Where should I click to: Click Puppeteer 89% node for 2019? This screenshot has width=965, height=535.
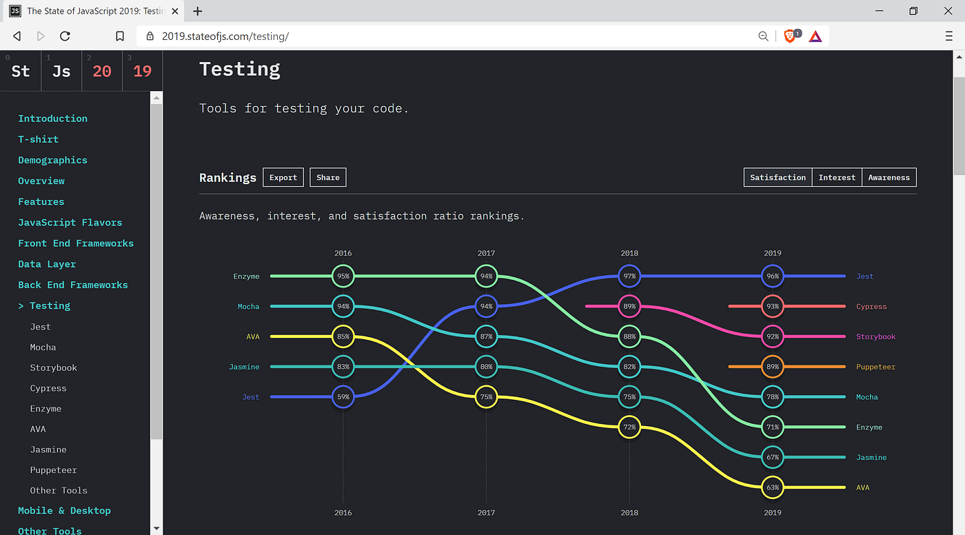pos(773,367)
